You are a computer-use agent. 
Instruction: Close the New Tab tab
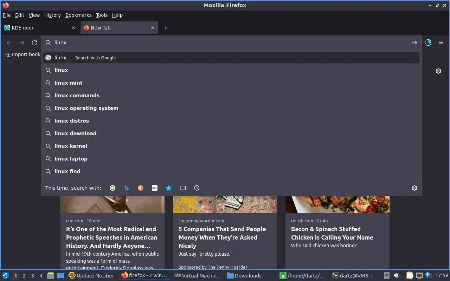click(x=153, y=28)
